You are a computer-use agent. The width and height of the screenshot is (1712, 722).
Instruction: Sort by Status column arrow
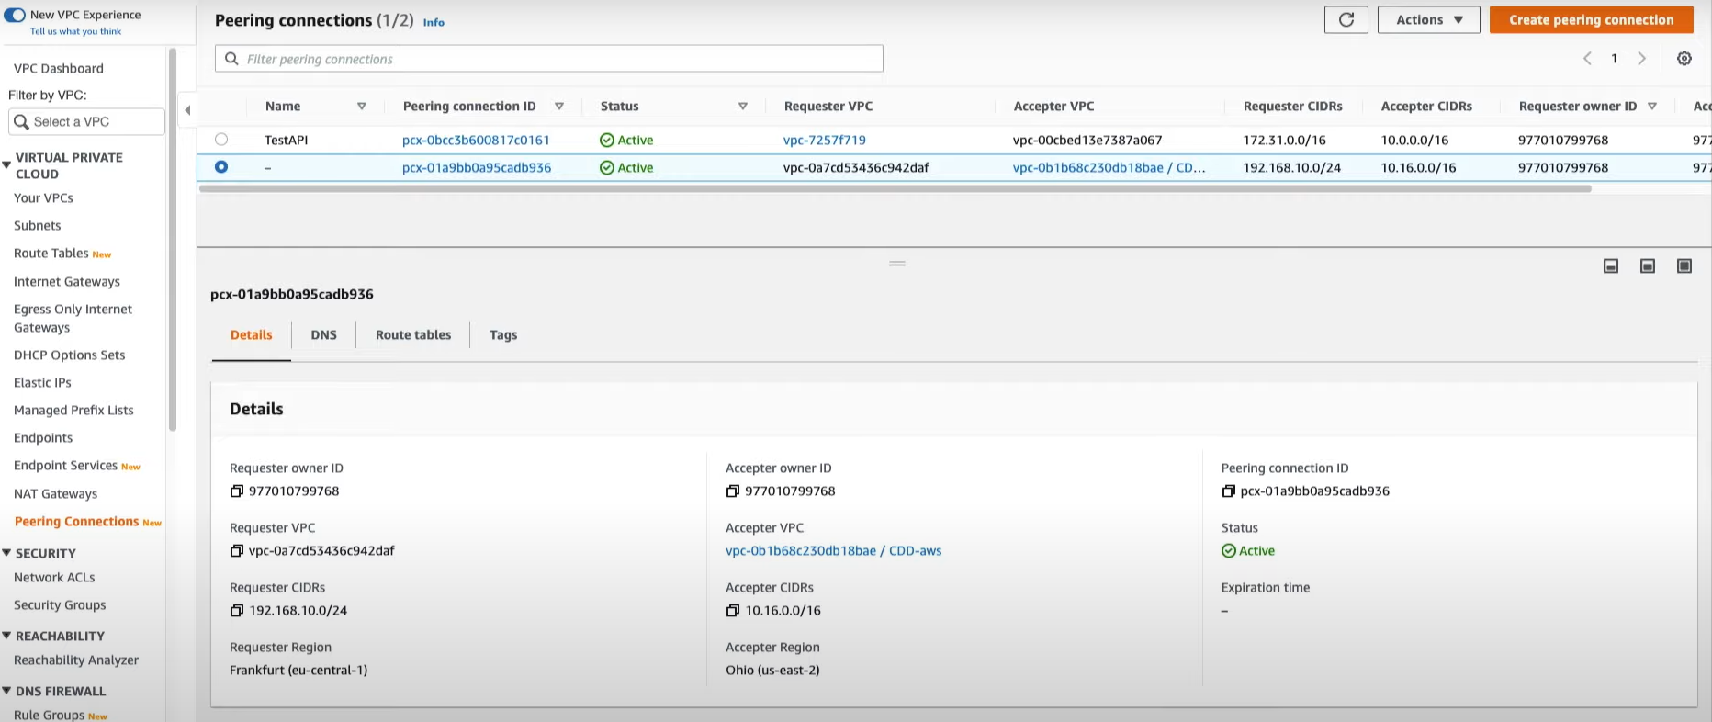coord(742,107)
